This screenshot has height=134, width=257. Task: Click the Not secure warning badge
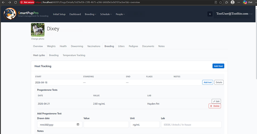[27, 2]
